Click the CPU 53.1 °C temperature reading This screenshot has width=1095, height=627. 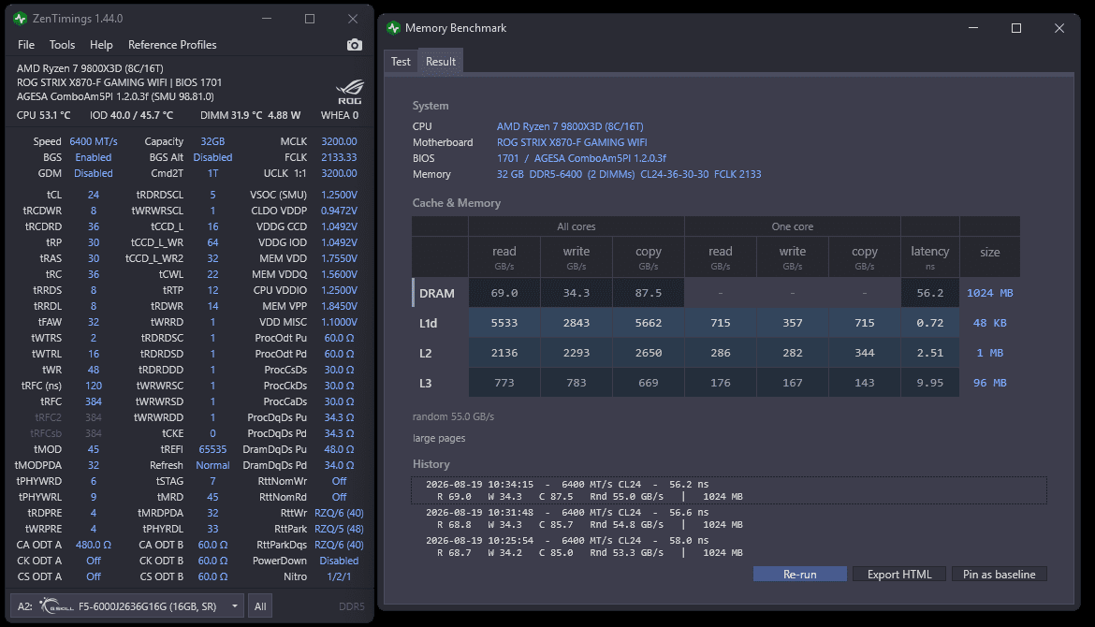click(x=43, y=115)
